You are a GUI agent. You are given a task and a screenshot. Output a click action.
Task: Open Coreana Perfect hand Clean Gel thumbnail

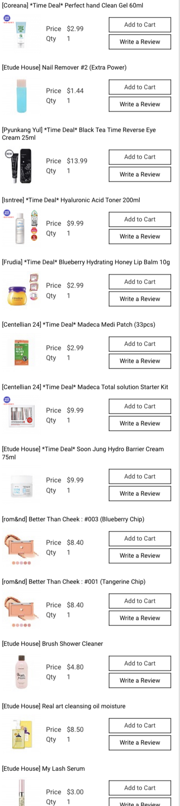[21, 33]
